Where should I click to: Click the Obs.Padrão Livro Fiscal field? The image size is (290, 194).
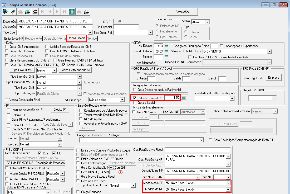(198, 150)
